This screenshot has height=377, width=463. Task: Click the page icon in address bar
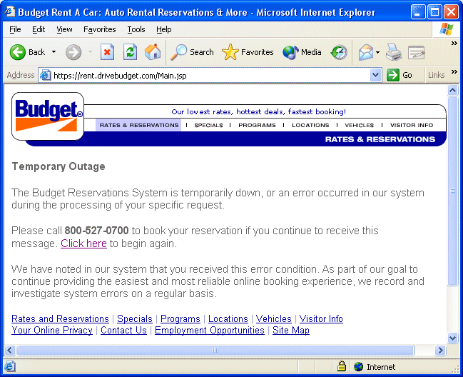pos(45,76)
